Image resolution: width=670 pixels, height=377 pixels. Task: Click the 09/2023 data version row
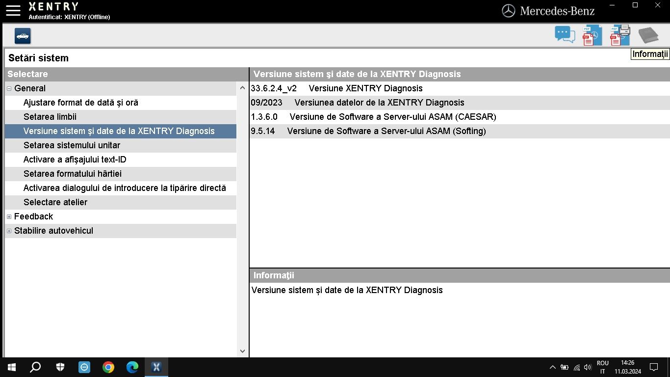click(460, 103)
